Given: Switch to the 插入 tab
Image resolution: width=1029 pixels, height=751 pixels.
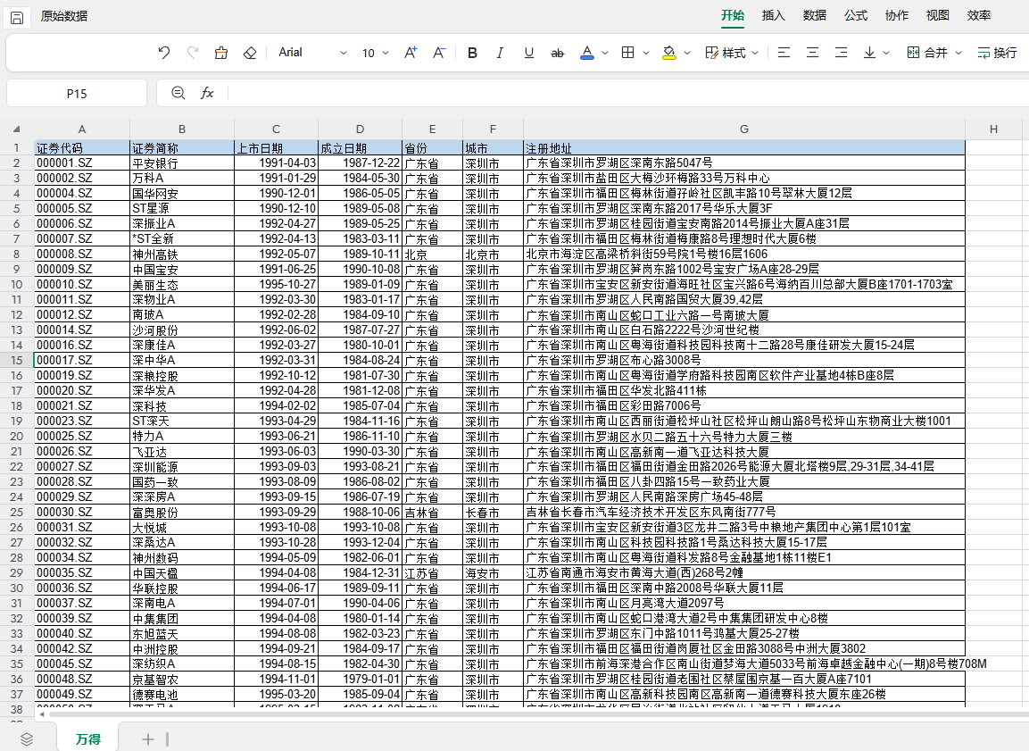Looking at the screenshot, I should click(773, 15).
